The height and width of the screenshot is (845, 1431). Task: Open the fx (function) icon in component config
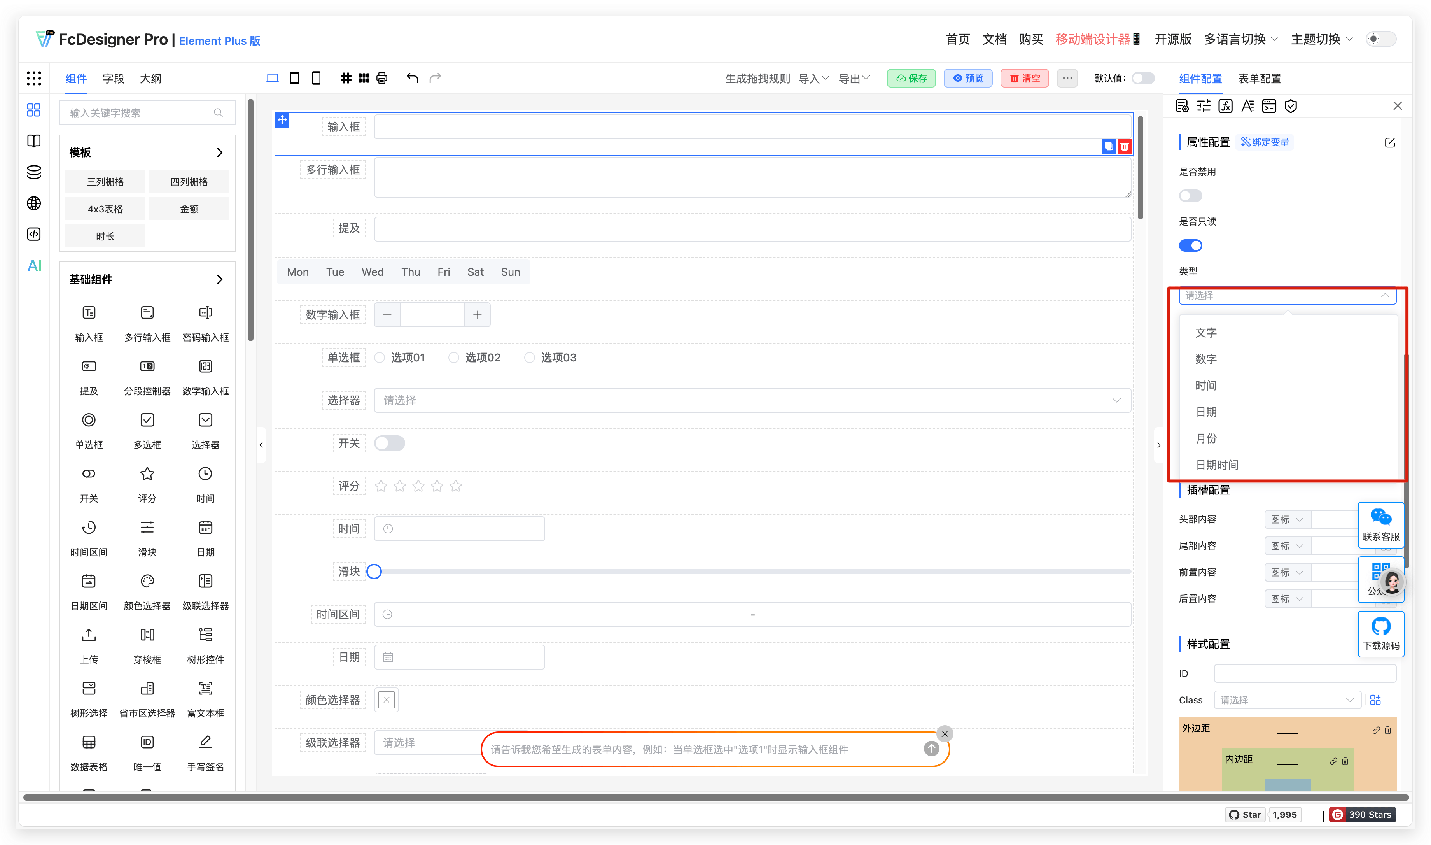click(1226, 106)
